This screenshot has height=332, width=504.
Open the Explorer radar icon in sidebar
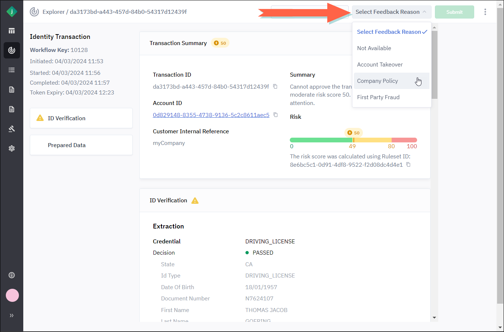[12, 50]
